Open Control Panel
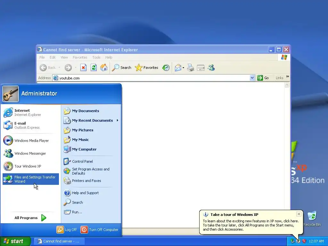The height and width of the screenshot is (246, 328). (x=91, y=161)
